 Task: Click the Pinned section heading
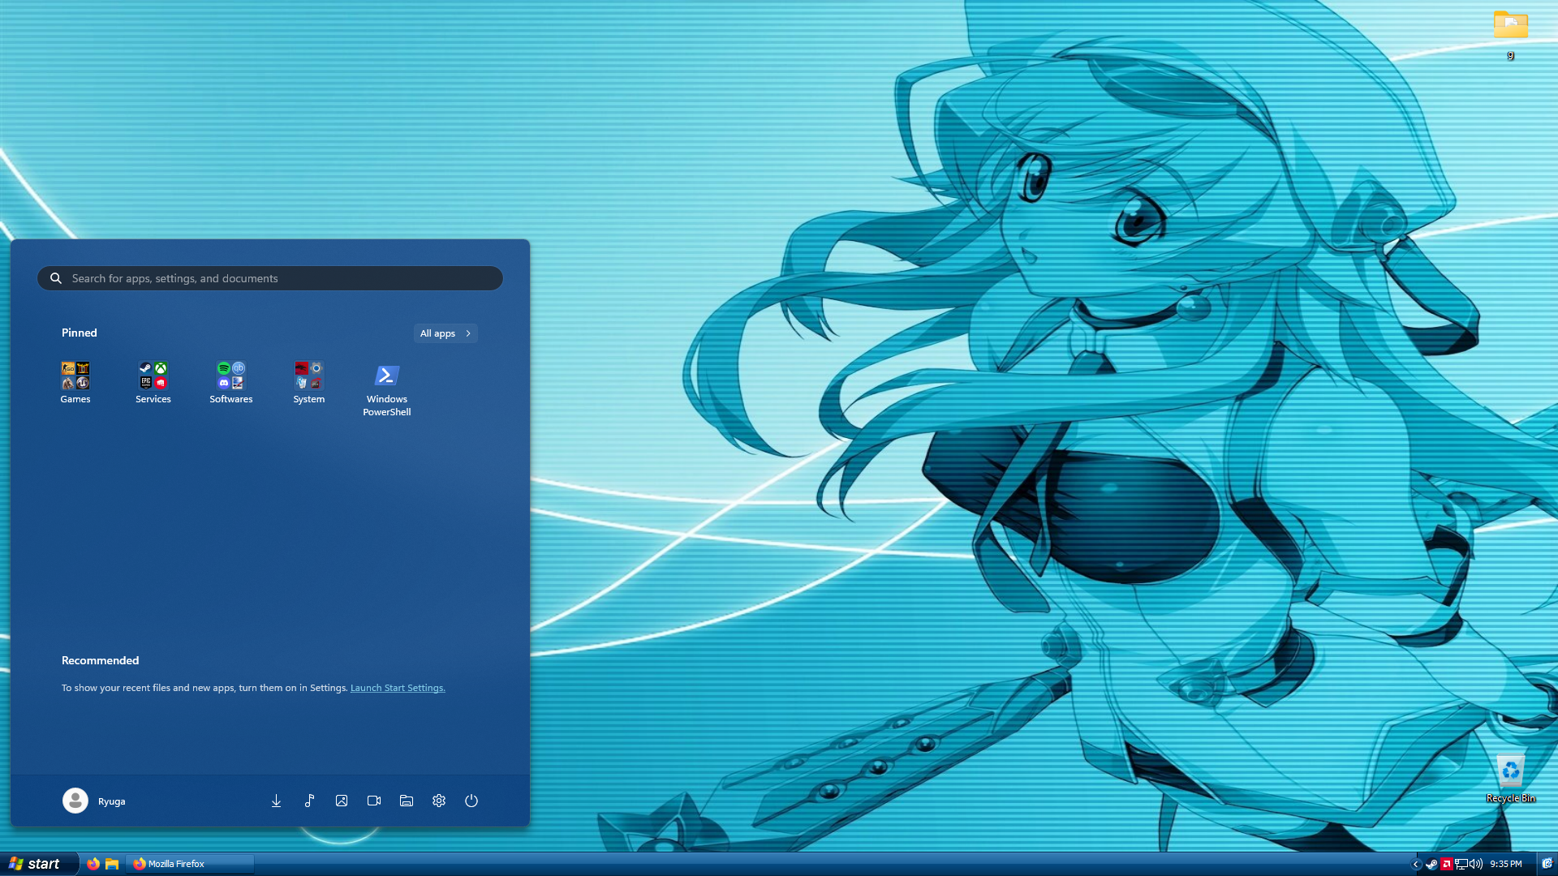[x=80, y=333]
